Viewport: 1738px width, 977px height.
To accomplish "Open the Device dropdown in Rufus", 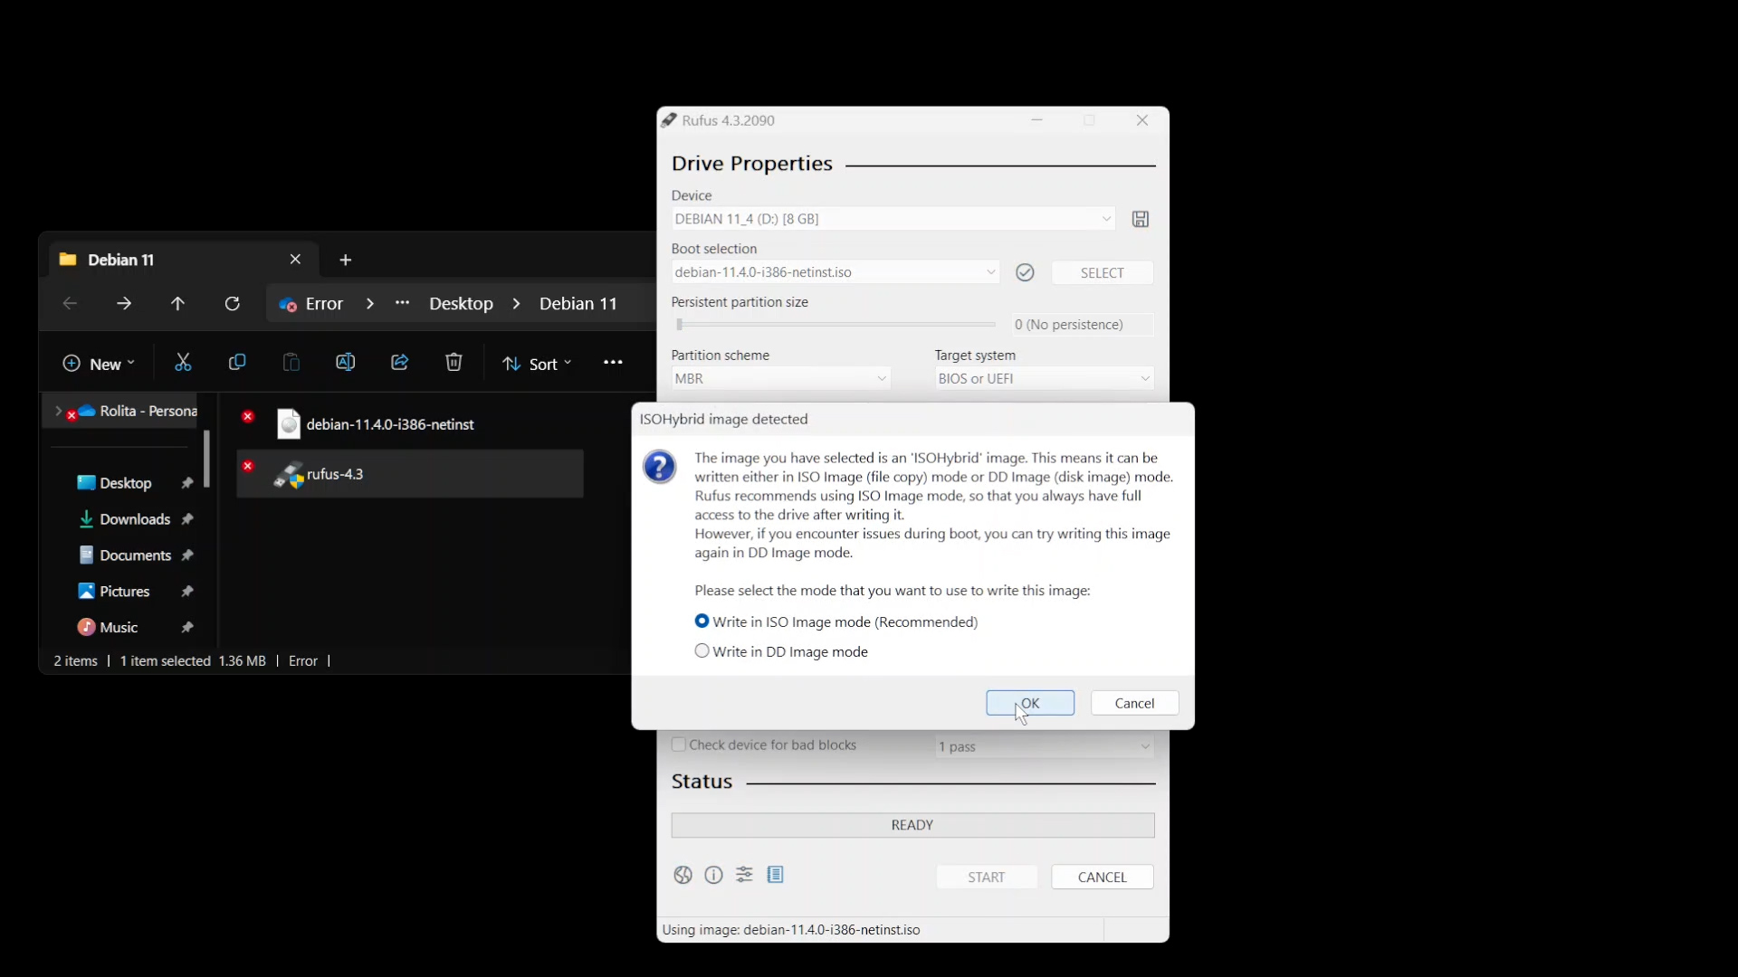I will tap(893, 219).
